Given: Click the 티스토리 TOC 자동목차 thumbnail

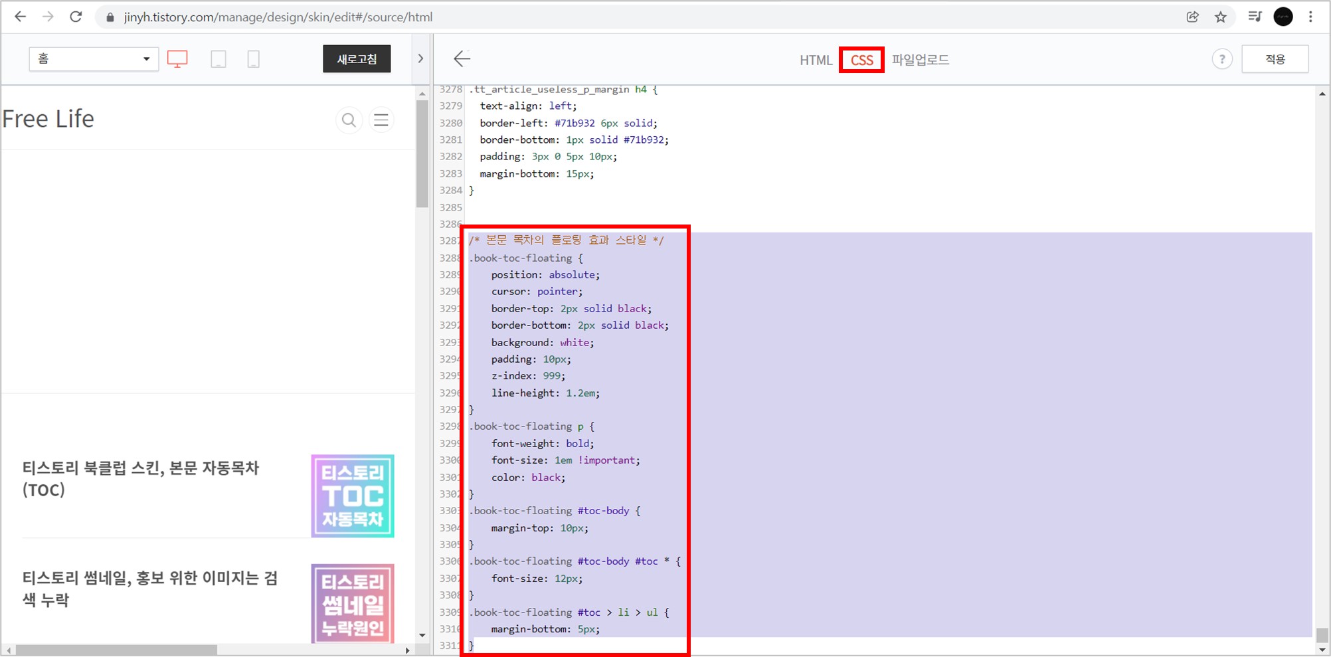Looking at the screenshot, I should point(352,496).
